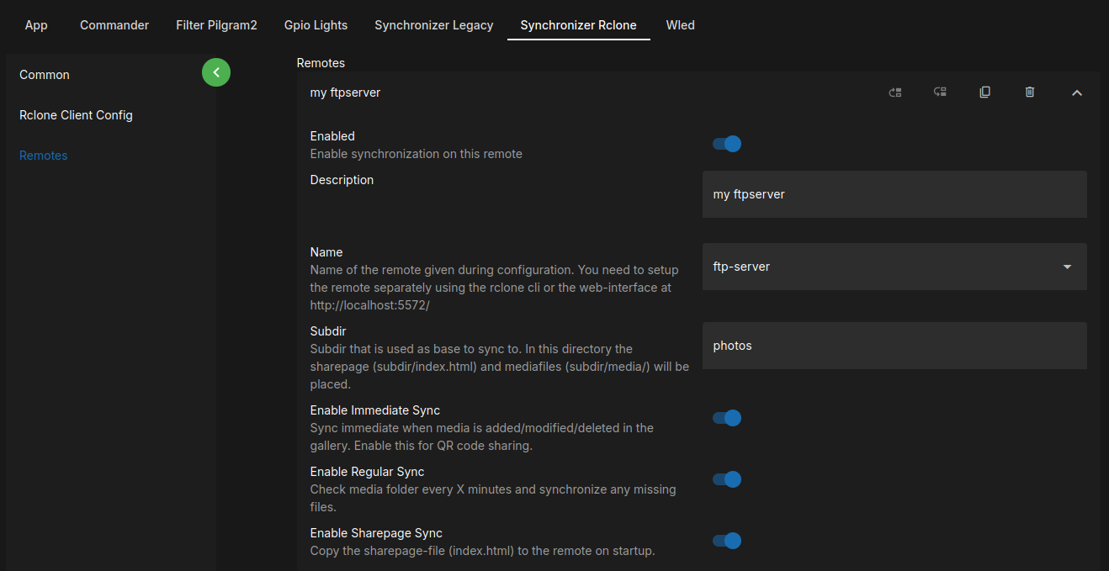Delete the my ftpserver remote

tap(1030, 92)
